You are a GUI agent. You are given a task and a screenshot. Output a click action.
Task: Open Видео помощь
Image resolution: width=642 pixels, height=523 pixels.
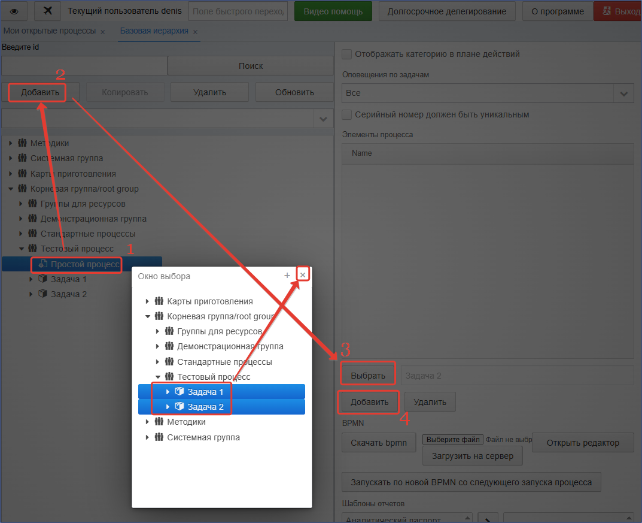pyautogui.click(x=333, y=11)
